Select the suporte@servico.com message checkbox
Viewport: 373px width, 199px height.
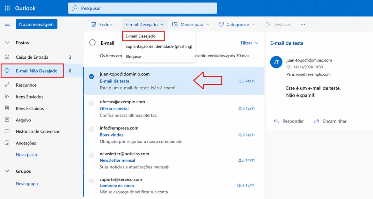(92, 181)
